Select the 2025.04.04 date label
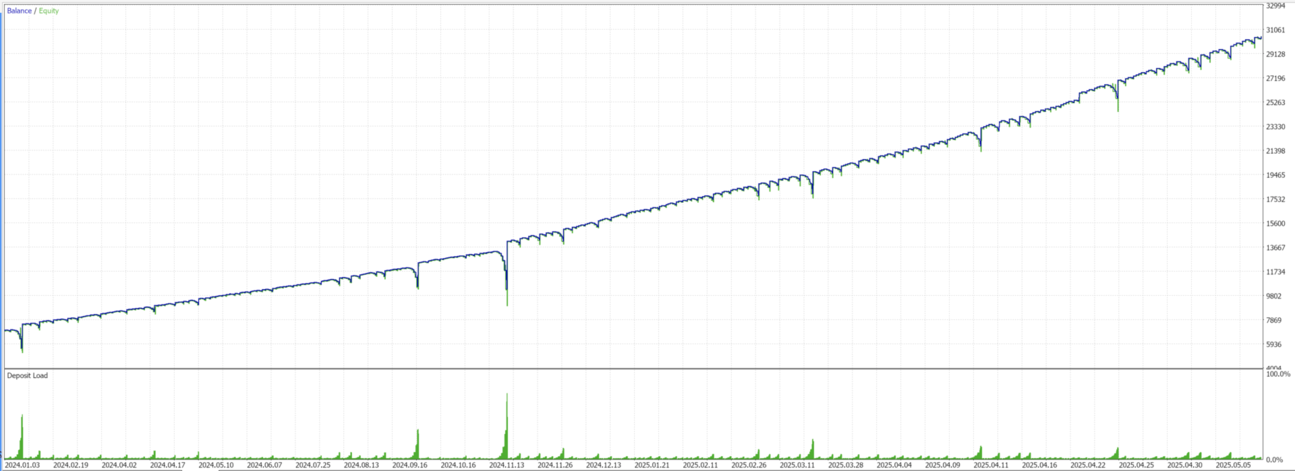The width and height of the screenshot is (1295, 471). [x=894, y=465]
